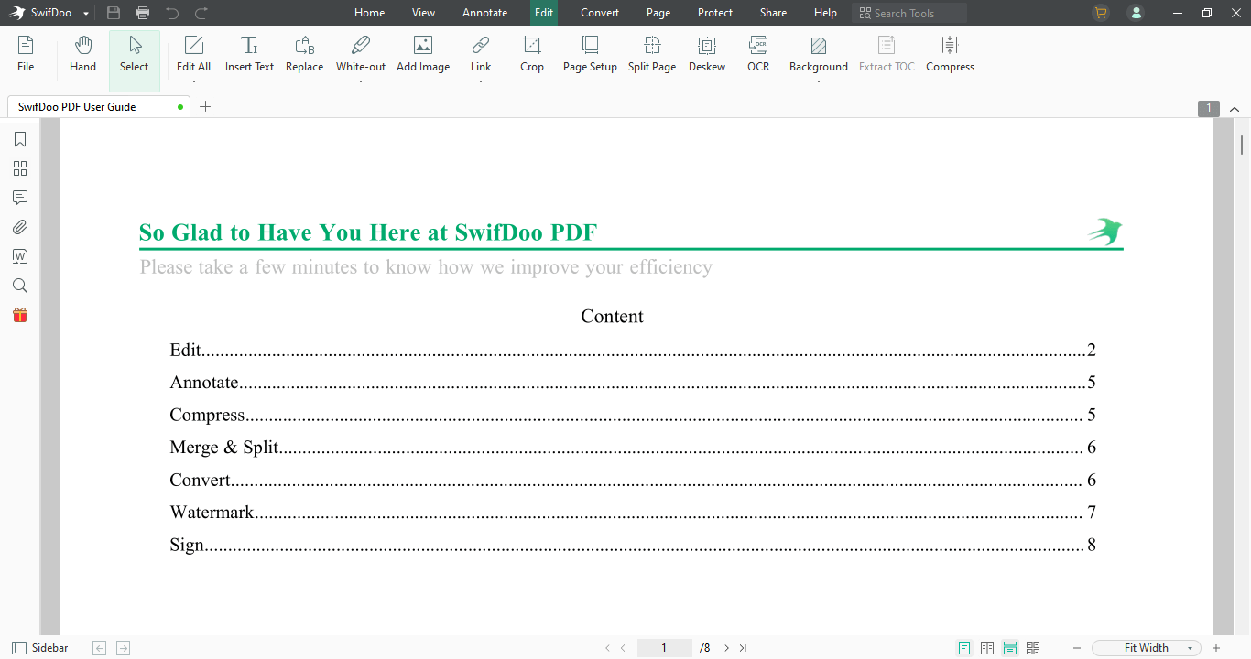Enable continuous scrolling view mode
The width and height of the screenshot is (1251, 659).
1010,648
